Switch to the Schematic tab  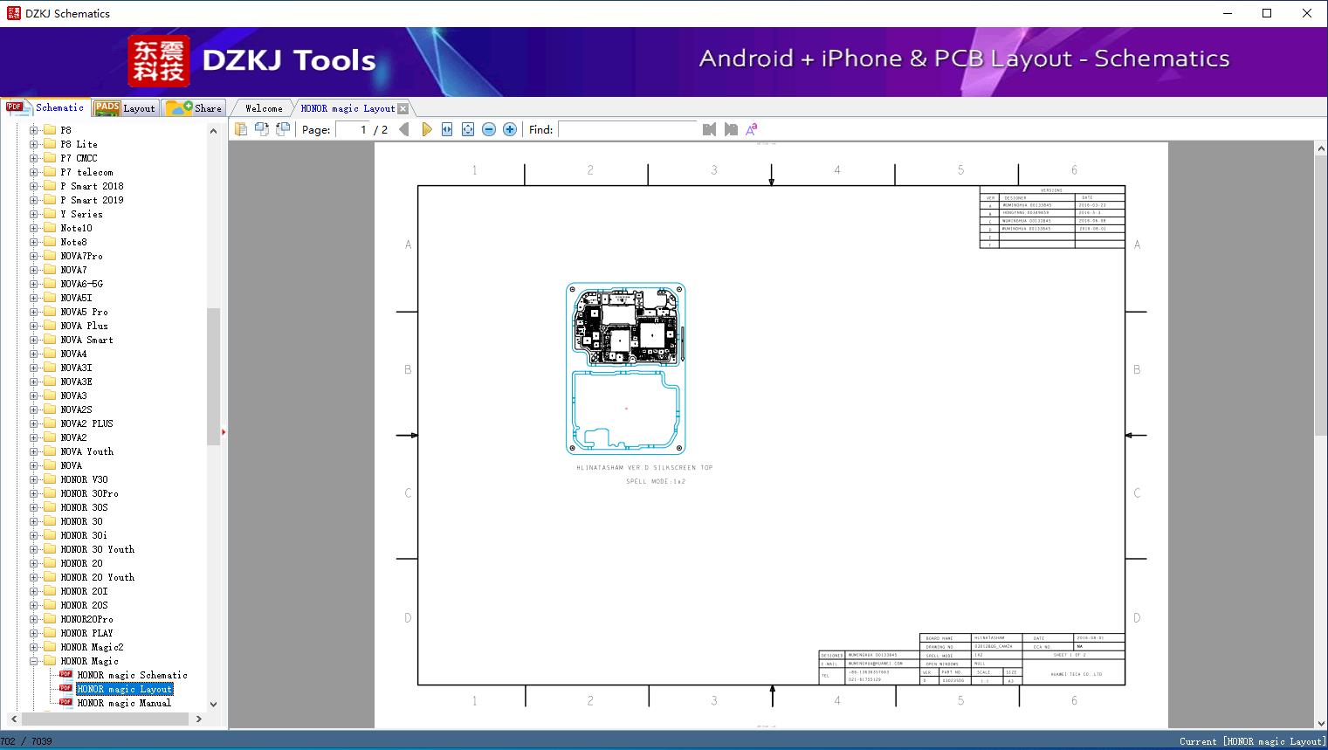point(45,107)
